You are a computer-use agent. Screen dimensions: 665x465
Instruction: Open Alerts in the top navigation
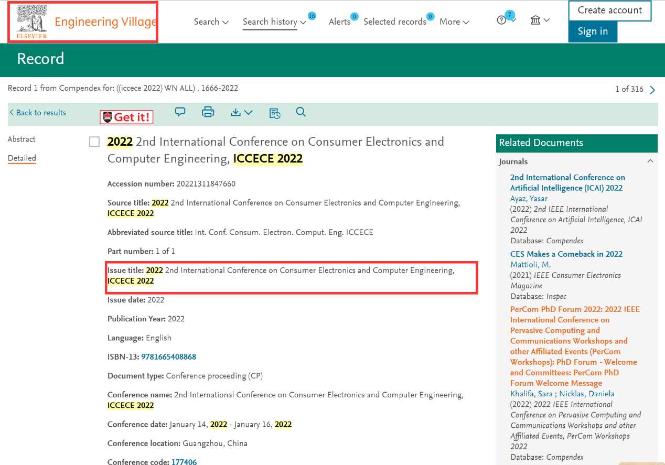coord(339,21)
